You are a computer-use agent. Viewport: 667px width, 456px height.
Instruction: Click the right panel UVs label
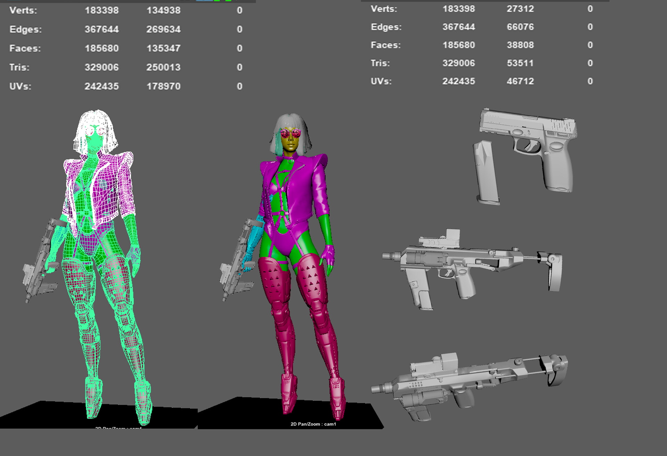coord(381,81)
